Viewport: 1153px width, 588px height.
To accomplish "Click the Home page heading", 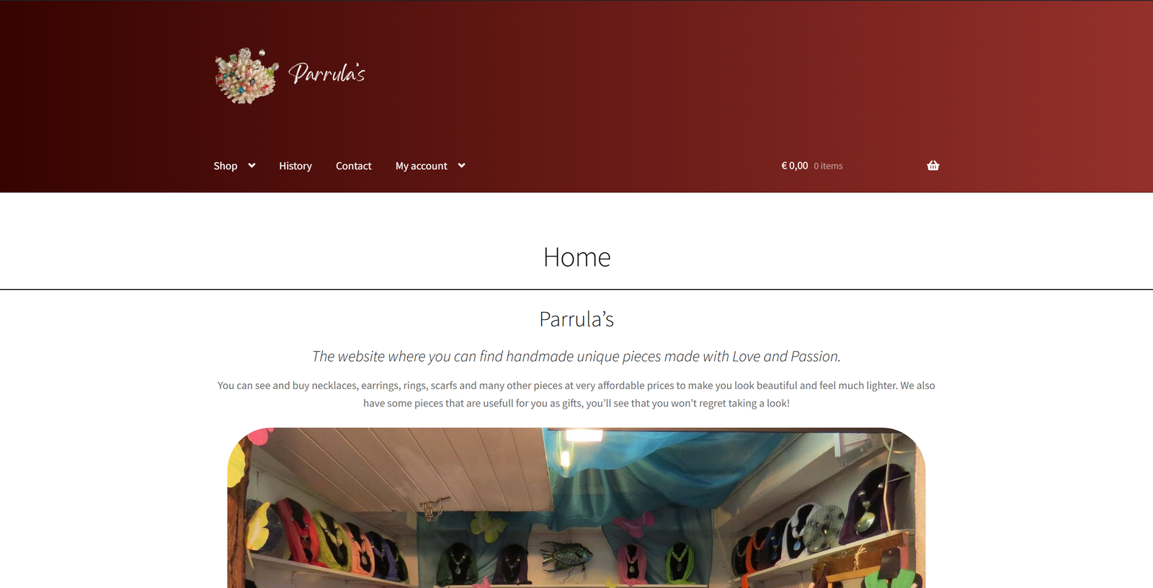I will [x=576, y=257].
